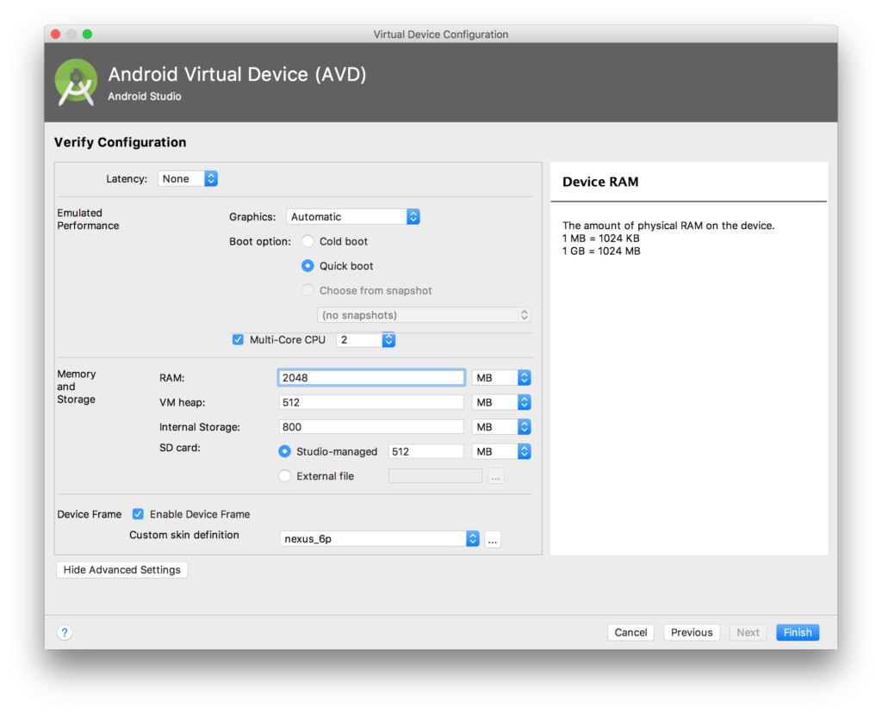Select Studio-managed SD card option
The height and width of the screenshot is (713, 882).
(284, 451)
